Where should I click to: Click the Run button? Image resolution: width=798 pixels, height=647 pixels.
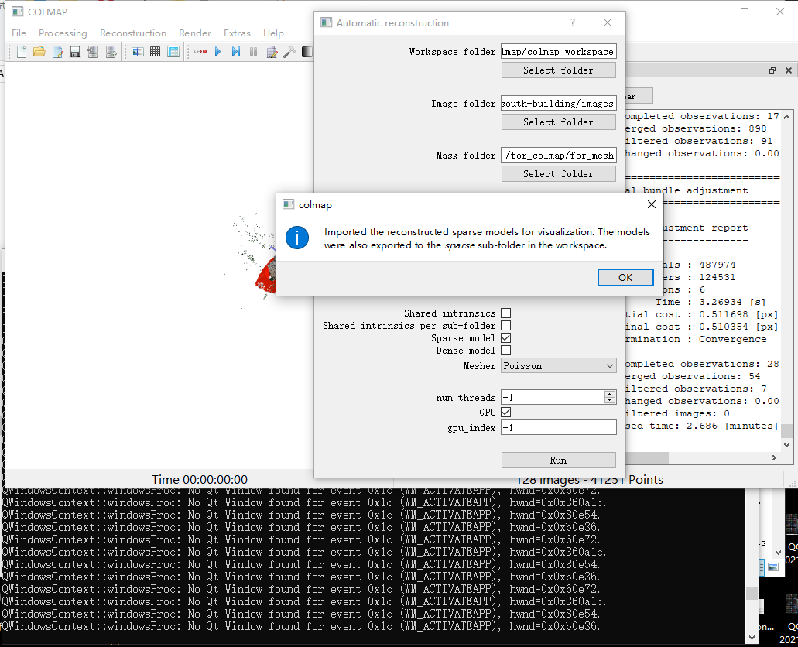(x=558, y=460)
